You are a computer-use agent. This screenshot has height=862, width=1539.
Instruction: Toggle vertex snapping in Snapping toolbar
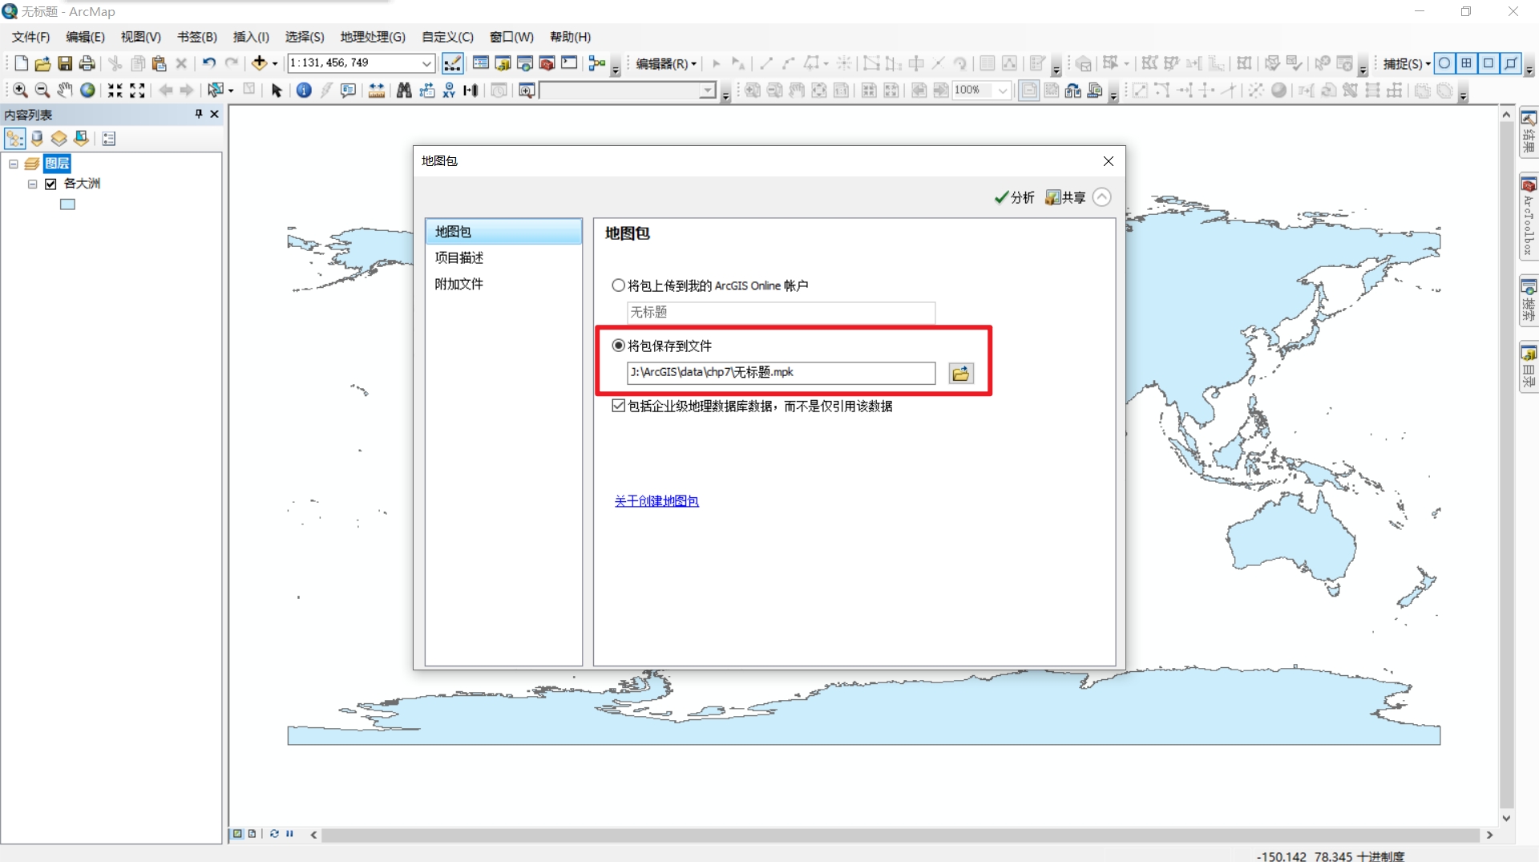[1488, 63]
